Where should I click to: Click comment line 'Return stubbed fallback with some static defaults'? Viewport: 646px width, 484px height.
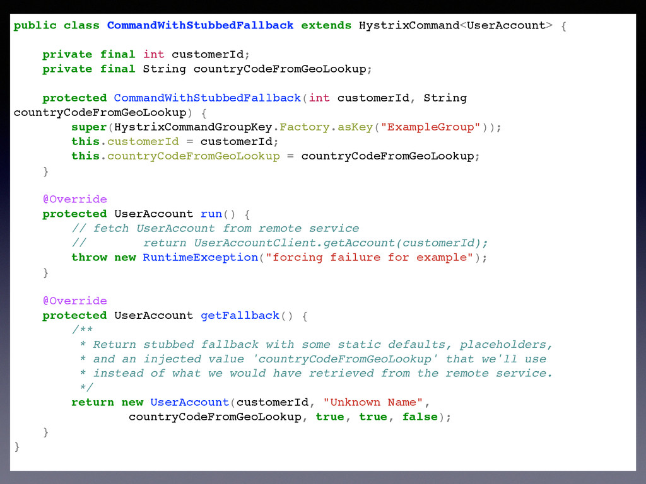315,345
